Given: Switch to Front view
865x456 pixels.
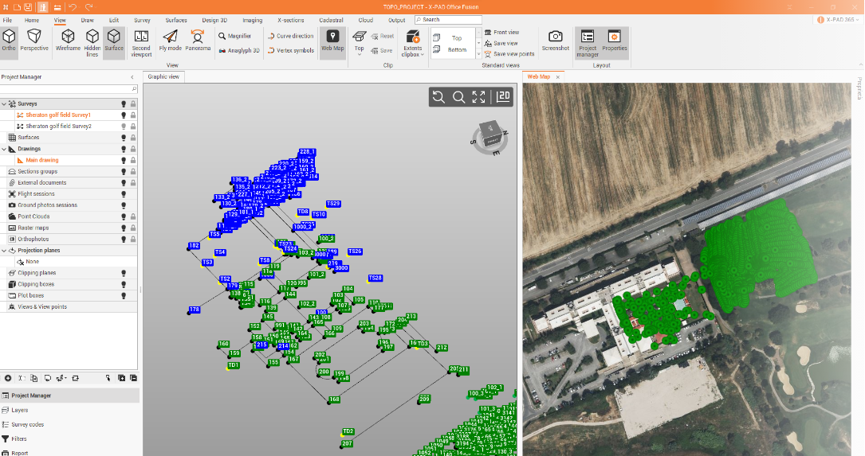Looking at the screenshot, I should pos(501,32).
